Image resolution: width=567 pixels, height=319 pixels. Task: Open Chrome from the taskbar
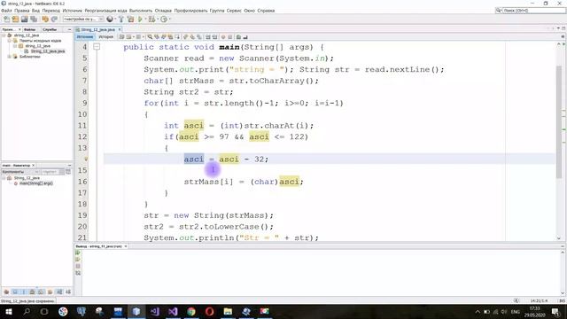[191, 311]
